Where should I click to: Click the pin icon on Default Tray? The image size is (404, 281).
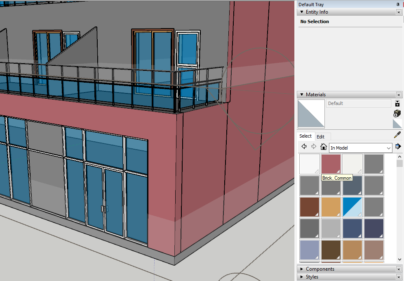pyautogui.click(x=397, y=4)
